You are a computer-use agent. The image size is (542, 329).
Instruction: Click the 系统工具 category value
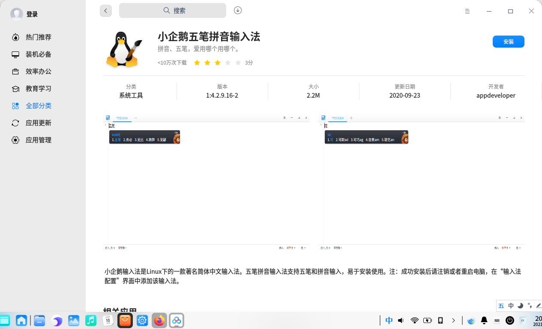click(x=131, y=96)
